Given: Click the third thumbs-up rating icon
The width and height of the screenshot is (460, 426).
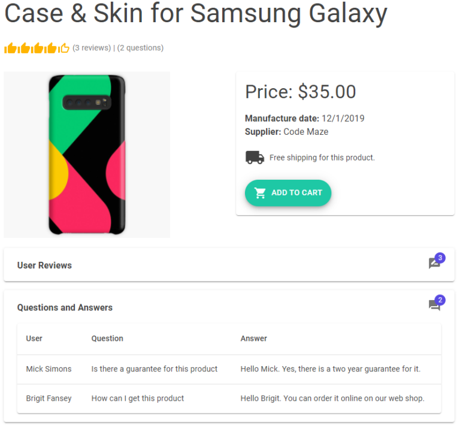Looking at the screenshot, I should [37, 48].
